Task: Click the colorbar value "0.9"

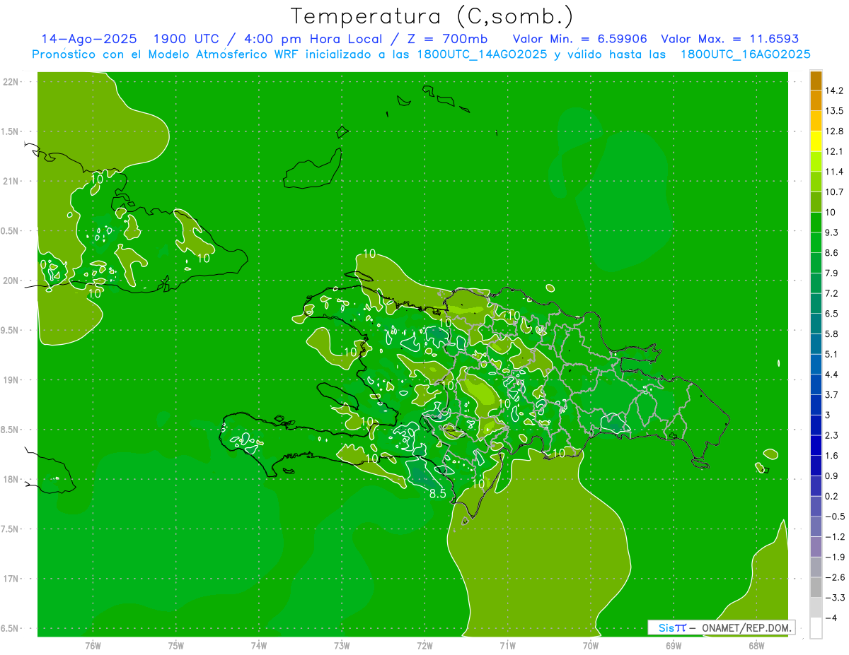Action: 832,476
